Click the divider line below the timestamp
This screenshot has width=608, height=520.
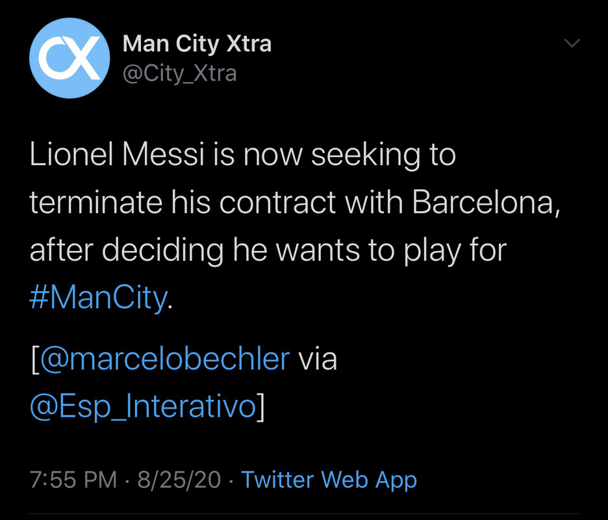coord(304,515)
